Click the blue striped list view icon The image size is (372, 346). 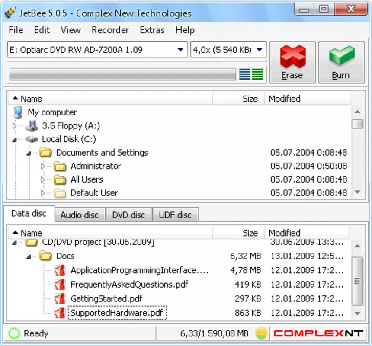(x=244, y=74)
